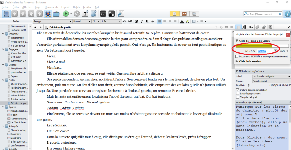Click the green Add item button
The width and height of the screenshot is (291, 150).
click(66, 14)
